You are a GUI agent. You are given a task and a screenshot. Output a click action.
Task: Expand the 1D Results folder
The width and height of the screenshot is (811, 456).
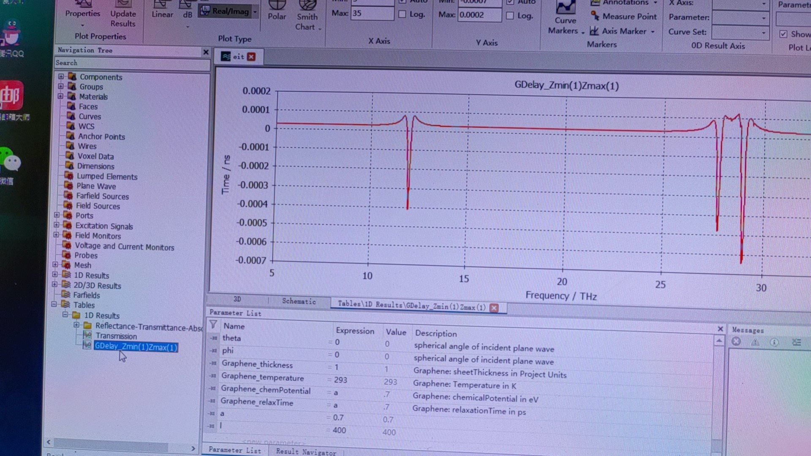(55, 274)
